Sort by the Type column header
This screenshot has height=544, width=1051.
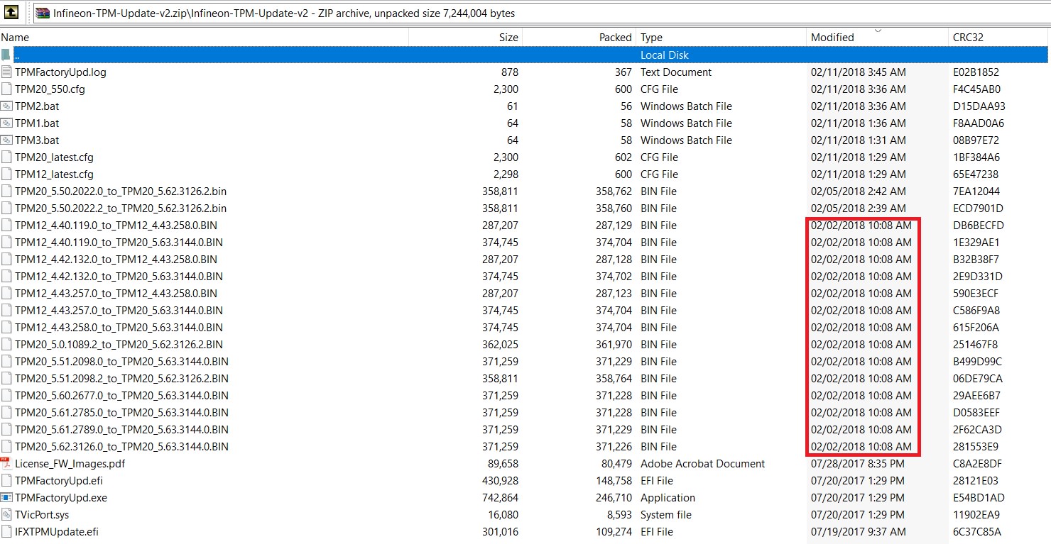(721, 38)
